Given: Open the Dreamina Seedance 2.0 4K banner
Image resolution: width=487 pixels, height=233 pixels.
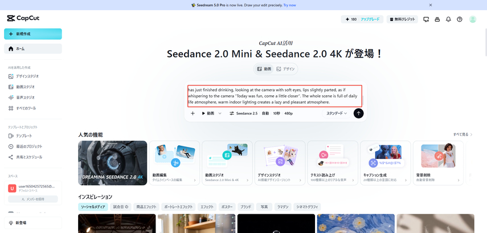Looking at the screenshot, I should [x=112, y=163].
